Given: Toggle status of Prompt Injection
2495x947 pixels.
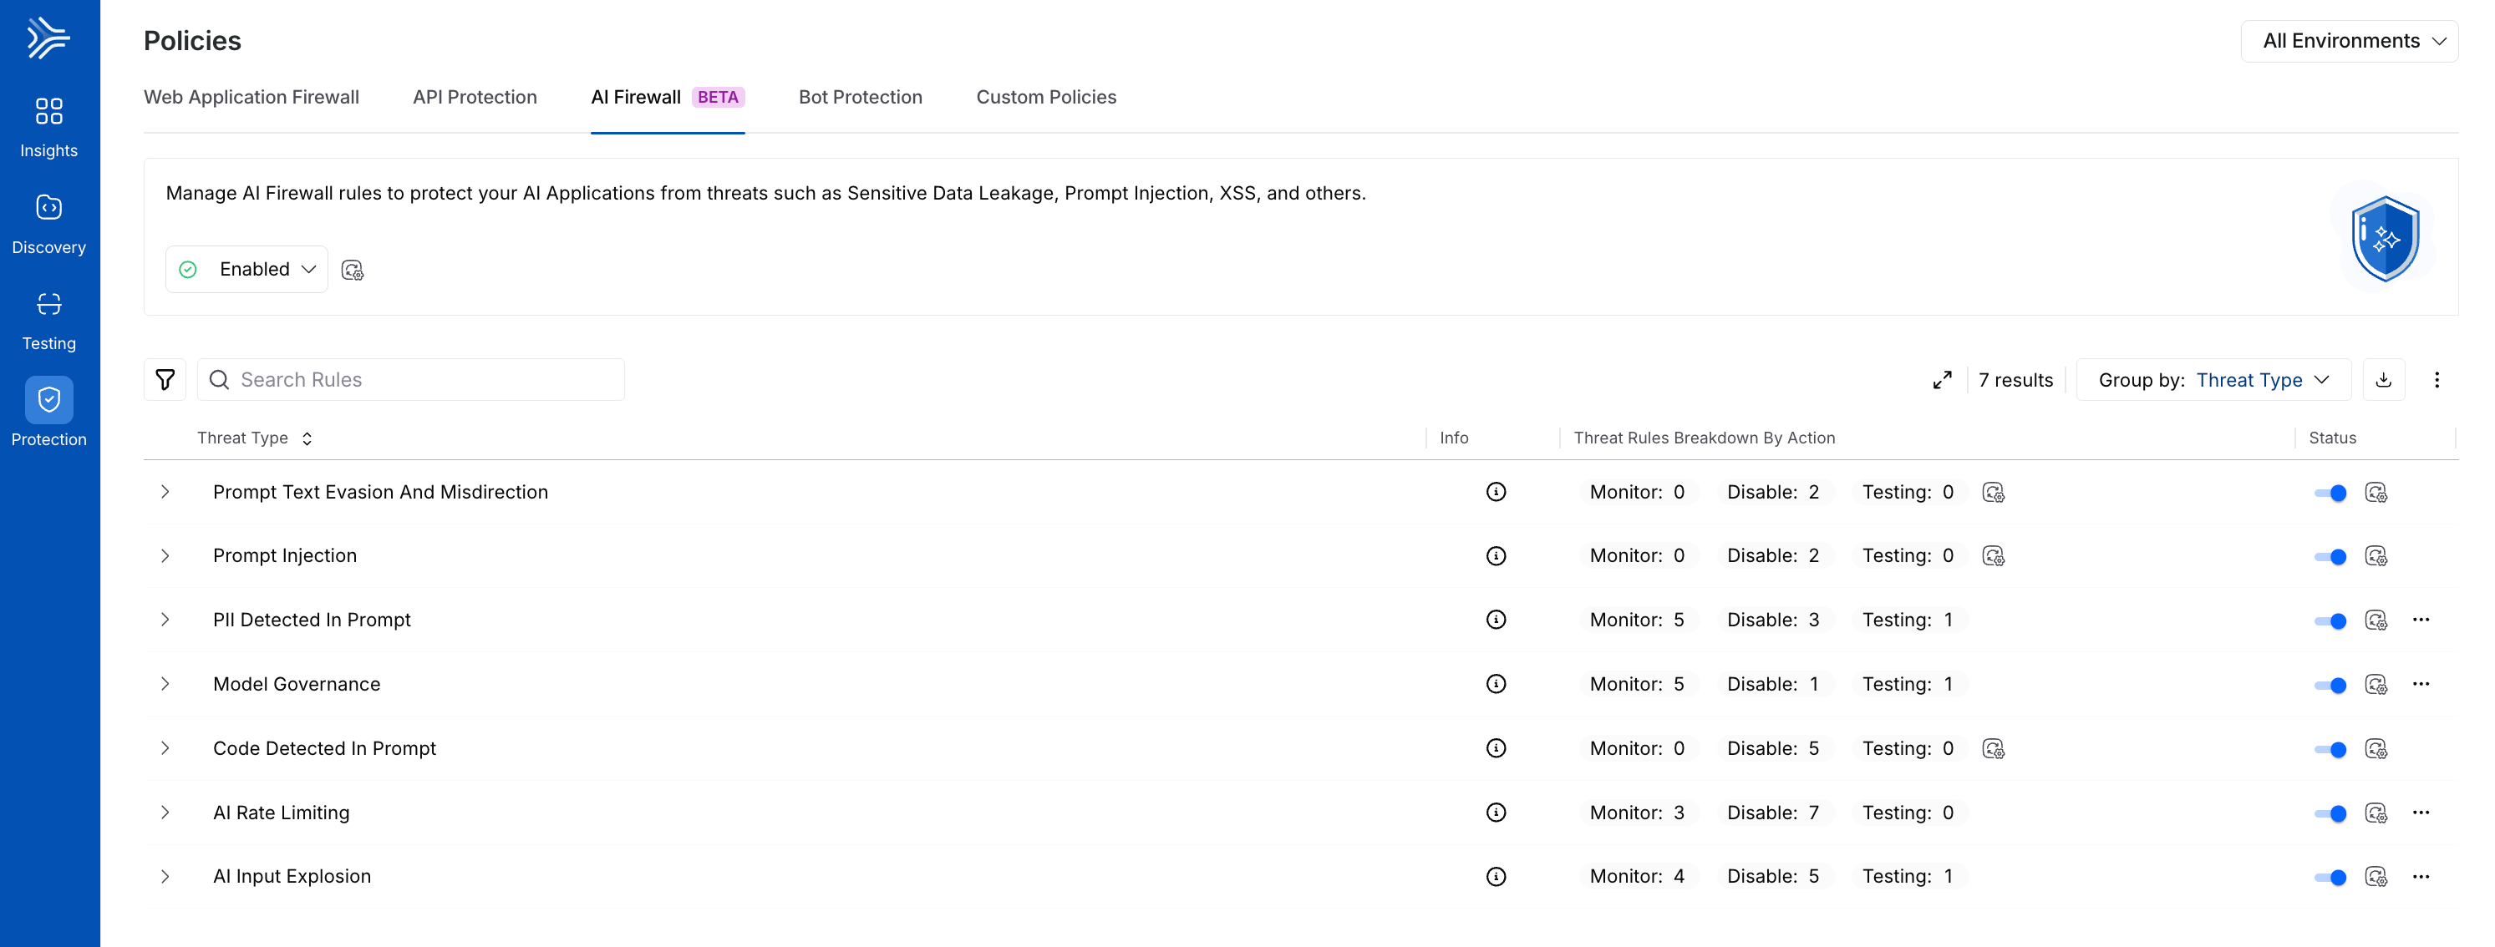Looking at the screenshot, I should coord(2330,557).
